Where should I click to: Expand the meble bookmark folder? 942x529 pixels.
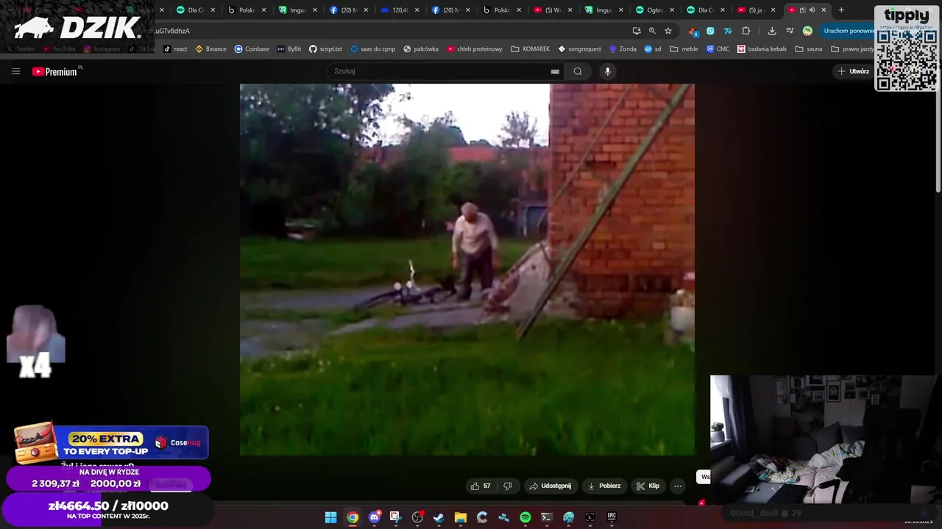tap(684, 49)
